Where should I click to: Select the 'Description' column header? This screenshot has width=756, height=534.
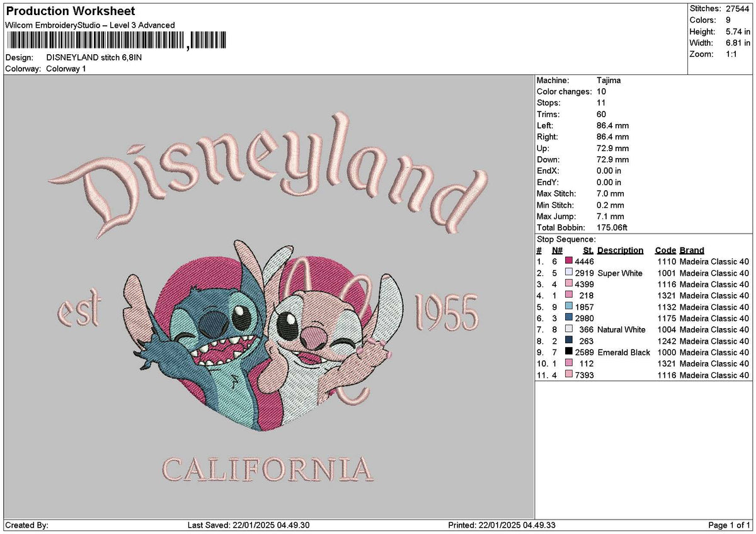(621, 251)
